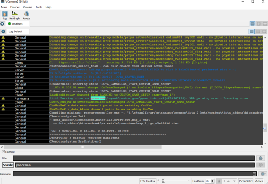Open the Devices menu
Viewport: 268px width, 184px height.
[15, 7]
